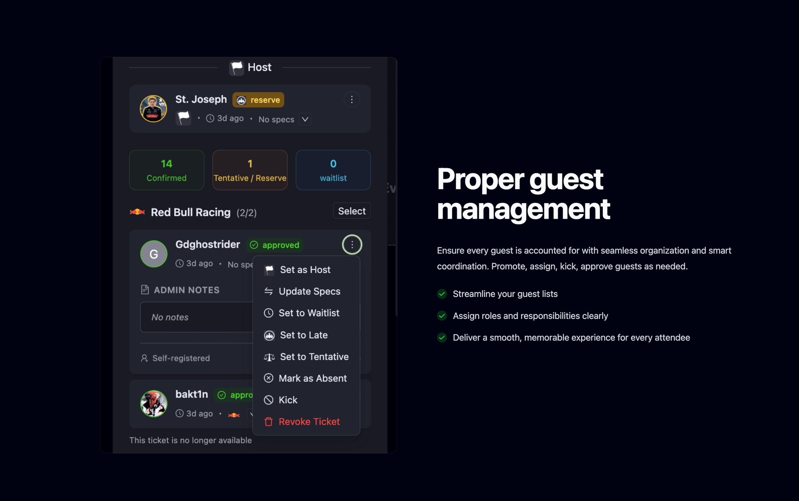Choose Update Specs in context menu
The width and height of the screenshot is (799, 501).
click(x=309, y=291)
